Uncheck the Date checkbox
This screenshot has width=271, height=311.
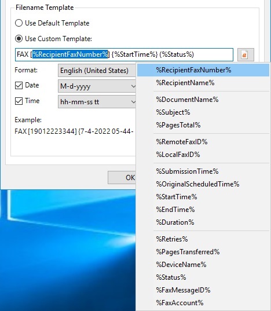[19, 86]
